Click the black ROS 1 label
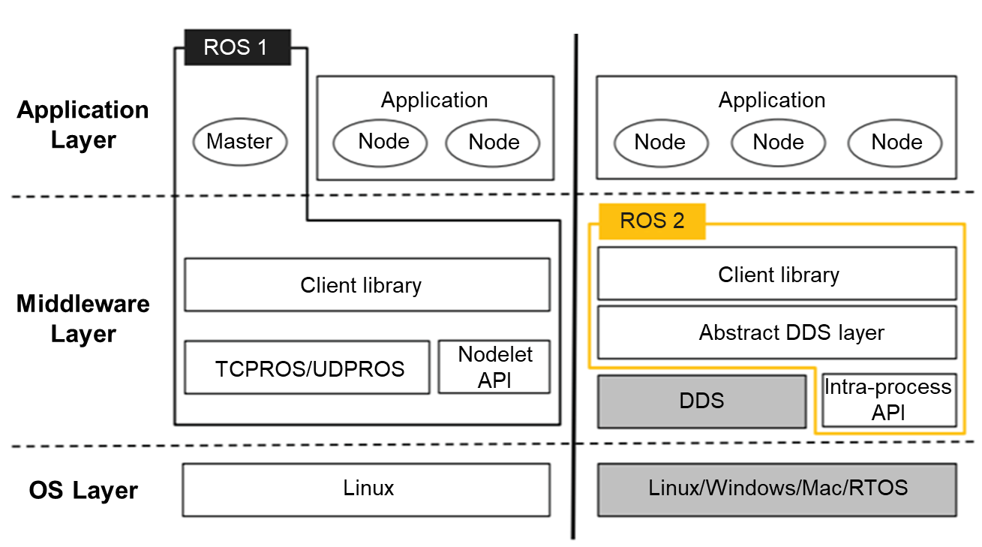Viewport: 982px width, 547px height. (236, 47)
